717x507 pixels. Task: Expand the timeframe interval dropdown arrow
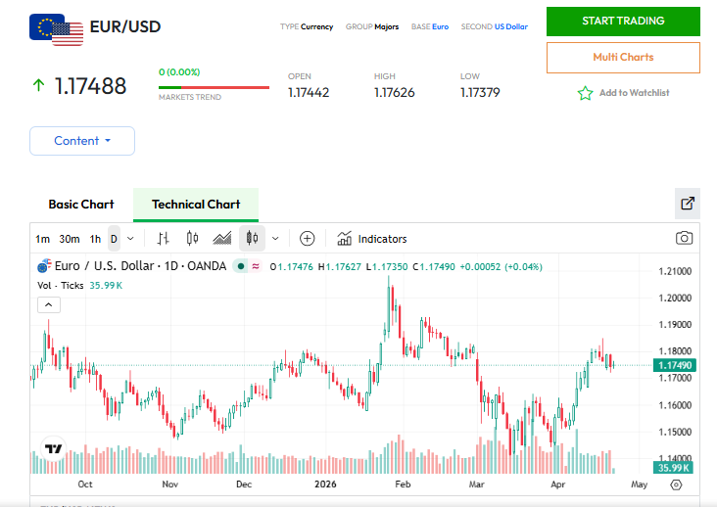pyautogui.click(x=130, y=238)
